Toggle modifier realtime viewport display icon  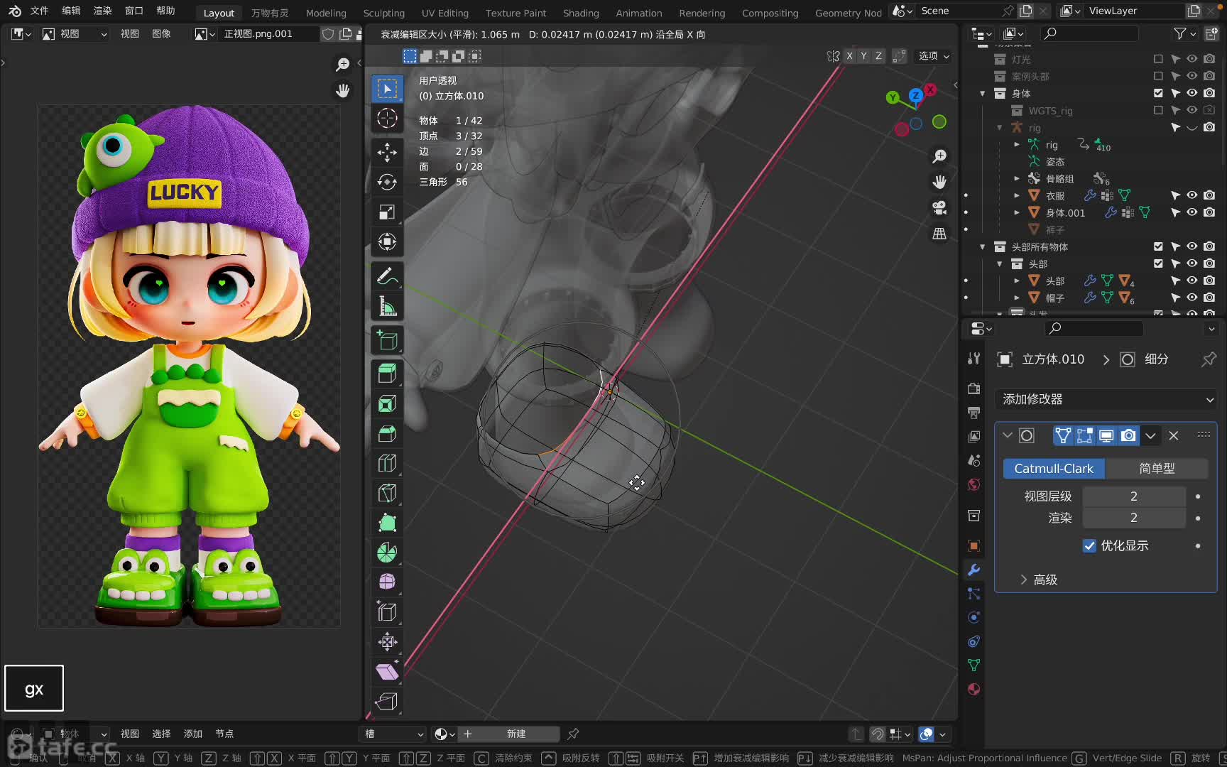tap(1106, 435)
